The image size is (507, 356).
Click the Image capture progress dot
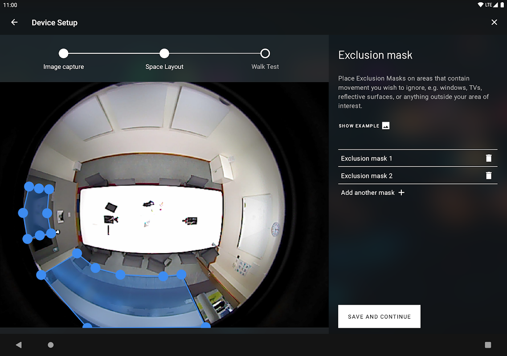(64, 53)
